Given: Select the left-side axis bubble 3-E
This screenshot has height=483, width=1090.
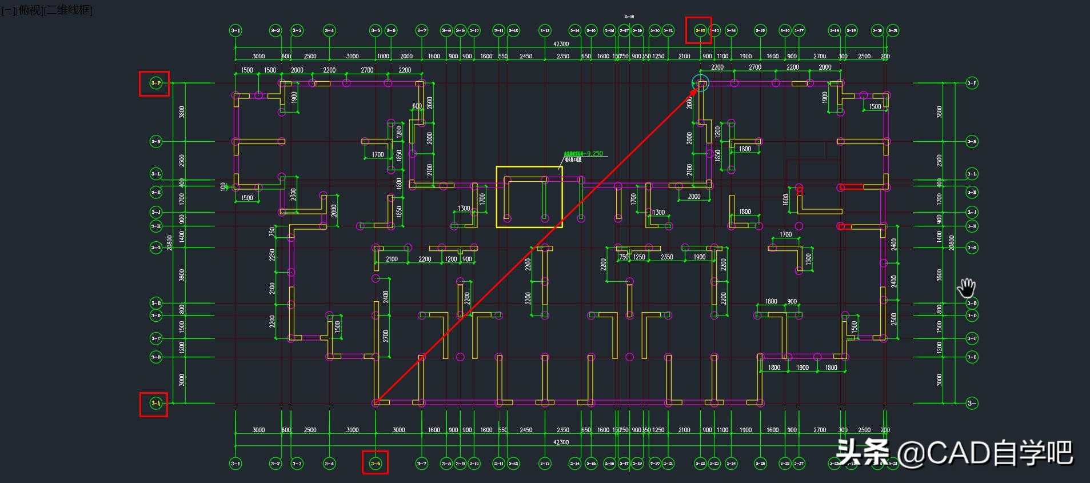Looking at the screenshot, I should point(156,303).
